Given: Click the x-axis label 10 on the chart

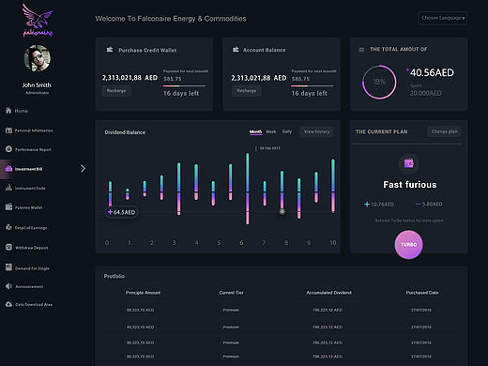Looking at the screenshot, I should tap(333, 243).
